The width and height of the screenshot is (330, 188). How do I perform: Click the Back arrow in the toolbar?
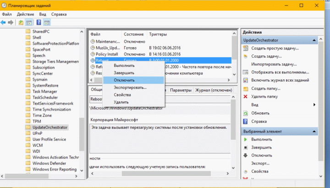[x=4, y=22]
